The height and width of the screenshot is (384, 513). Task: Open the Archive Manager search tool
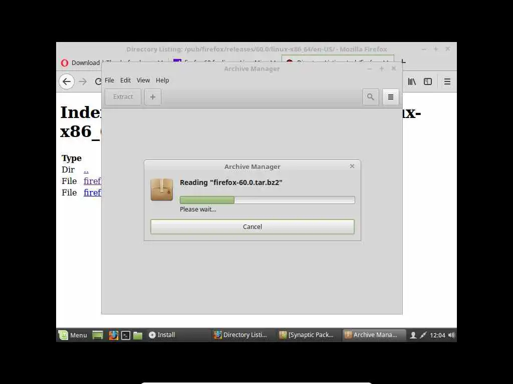(x=370, y=97)
